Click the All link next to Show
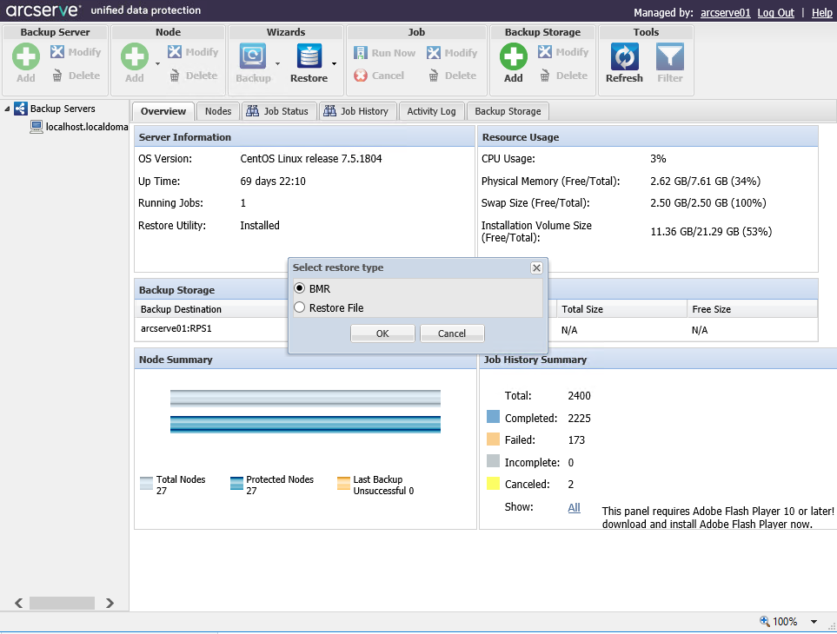This screenshot has height=634, width=837. point(574,507)
